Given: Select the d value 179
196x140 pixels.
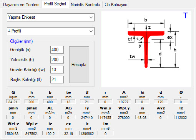Looking at the screenshot, I should pyautogui.click(x=161, y=102).
